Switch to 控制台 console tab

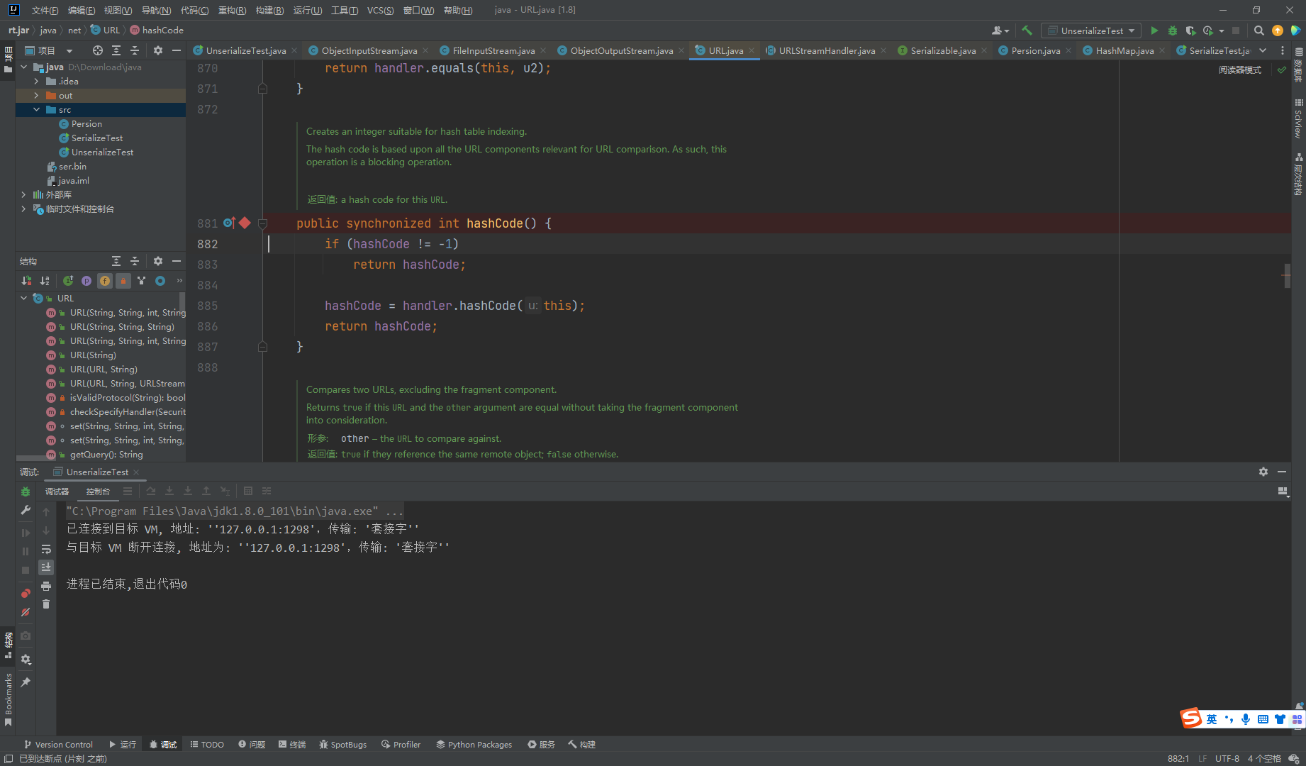click(x=98, y=491)
